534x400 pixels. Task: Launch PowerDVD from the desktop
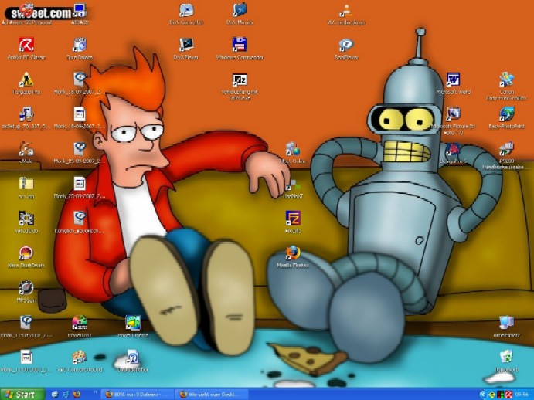80,326
